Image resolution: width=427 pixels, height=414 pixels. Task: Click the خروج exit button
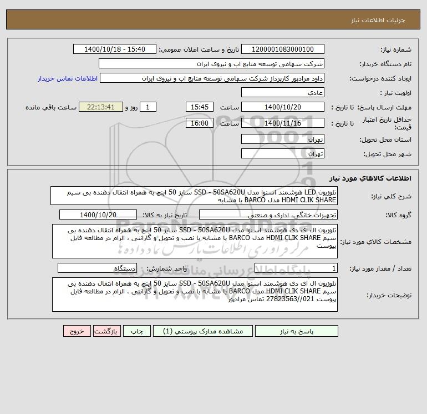point(77,331)
